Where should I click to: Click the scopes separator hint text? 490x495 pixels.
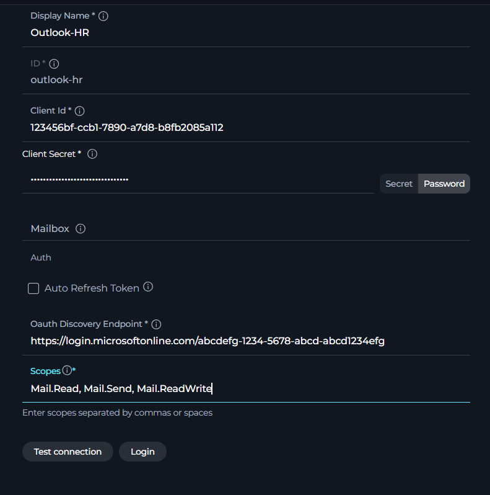(x=117, y=413)
